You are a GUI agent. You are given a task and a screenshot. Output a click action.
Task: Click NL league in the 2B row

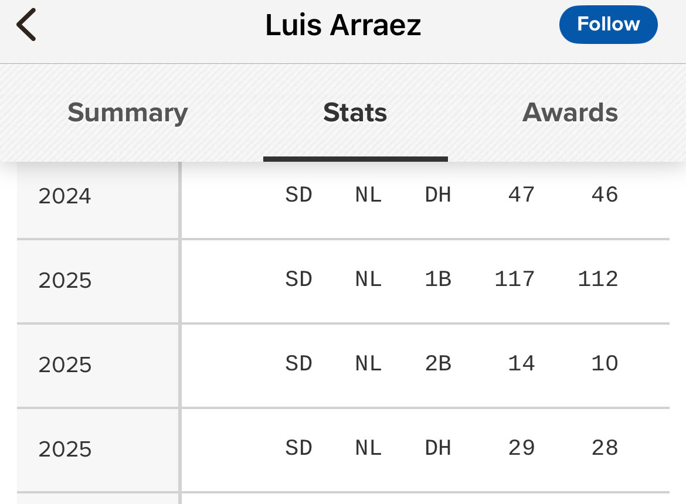pos(368,363)
